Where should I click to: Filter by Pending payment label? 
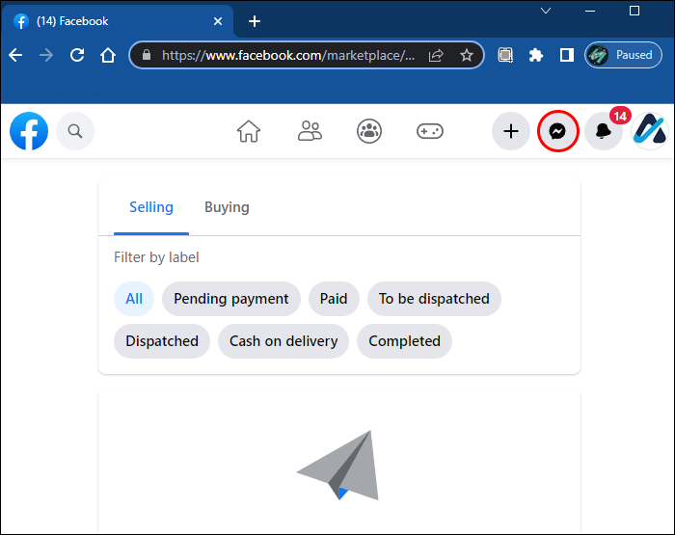point(231,299)
